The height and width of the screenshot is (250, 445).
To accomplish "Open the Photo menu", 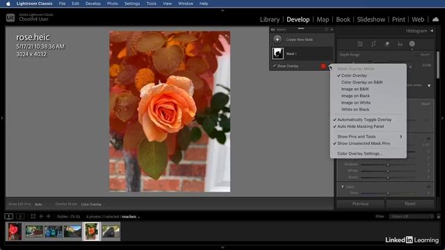I will point(113,3).
